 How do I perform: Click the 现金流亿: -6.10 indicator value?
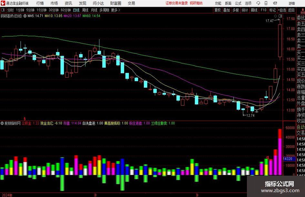[x=51, y=123]
